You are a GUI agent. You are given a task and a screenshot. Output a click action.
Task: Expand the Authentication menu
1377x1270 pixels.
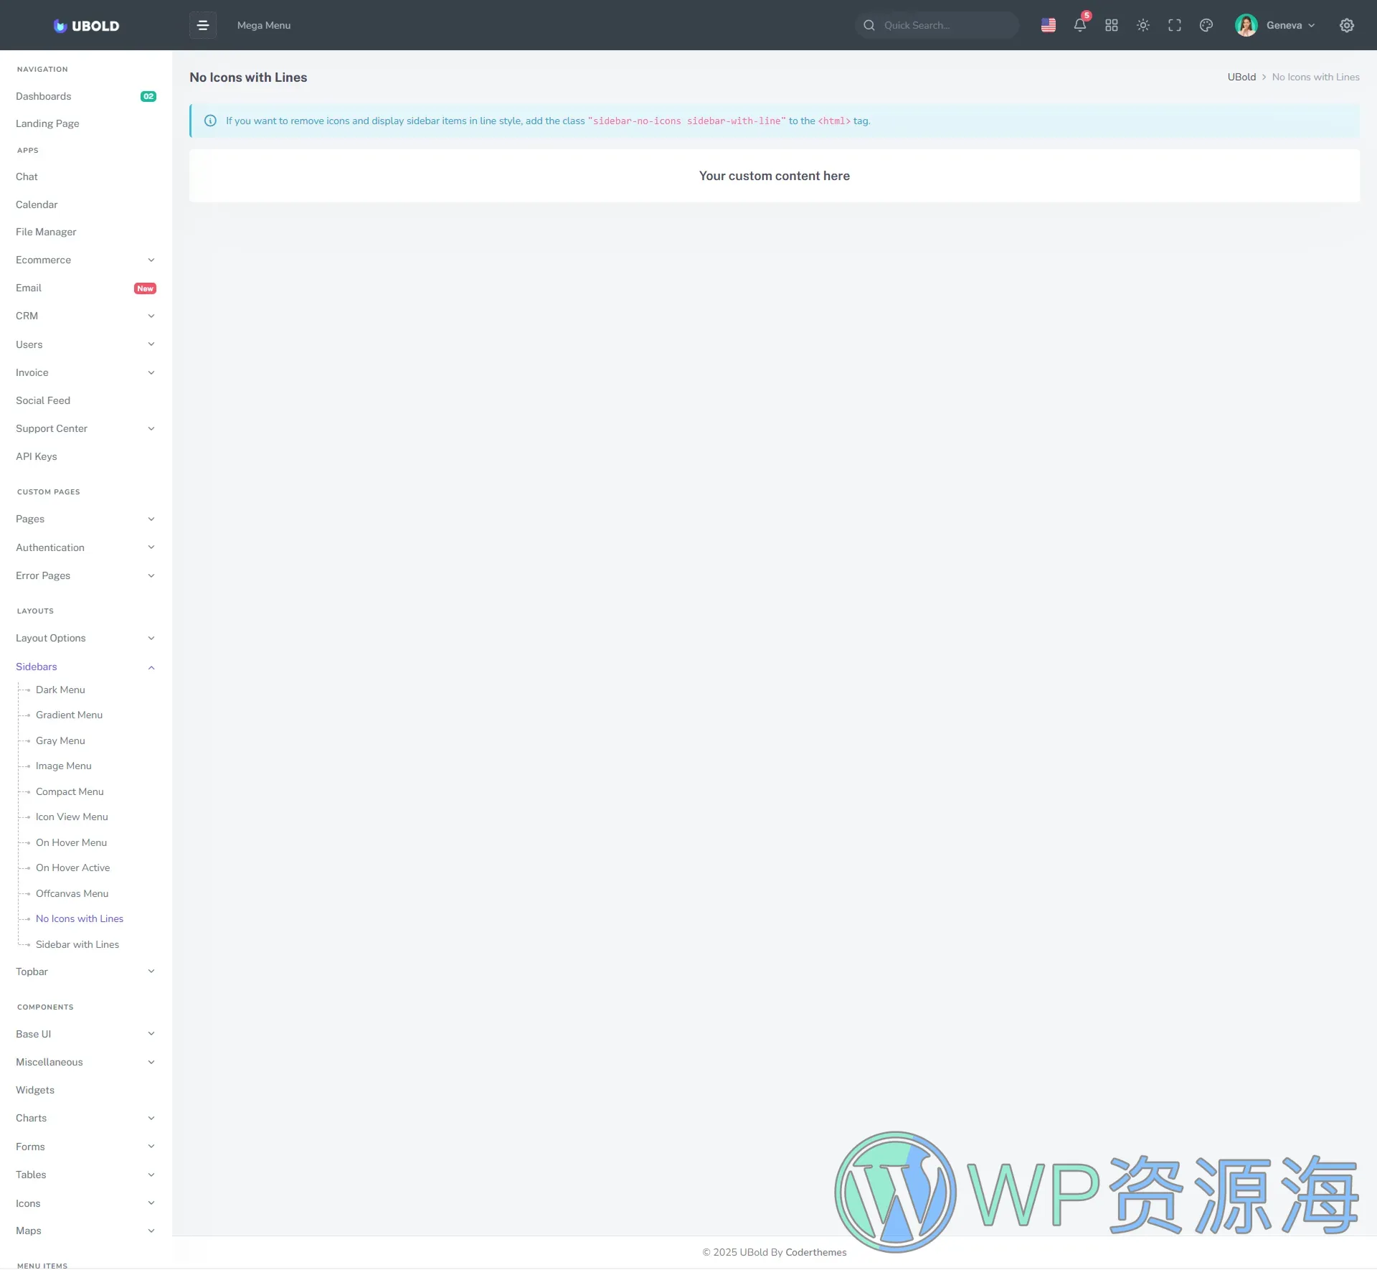[x=85, y=547]
